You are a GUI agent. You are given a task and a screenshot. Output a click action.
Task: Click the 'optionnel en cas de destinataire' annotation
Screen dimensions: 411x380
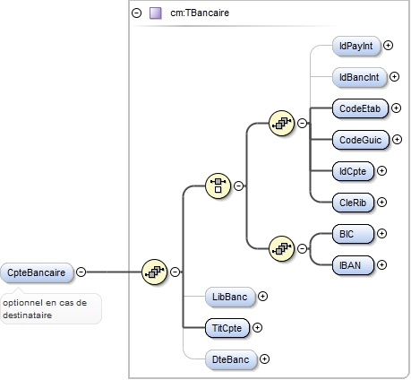tap(45, 309)
